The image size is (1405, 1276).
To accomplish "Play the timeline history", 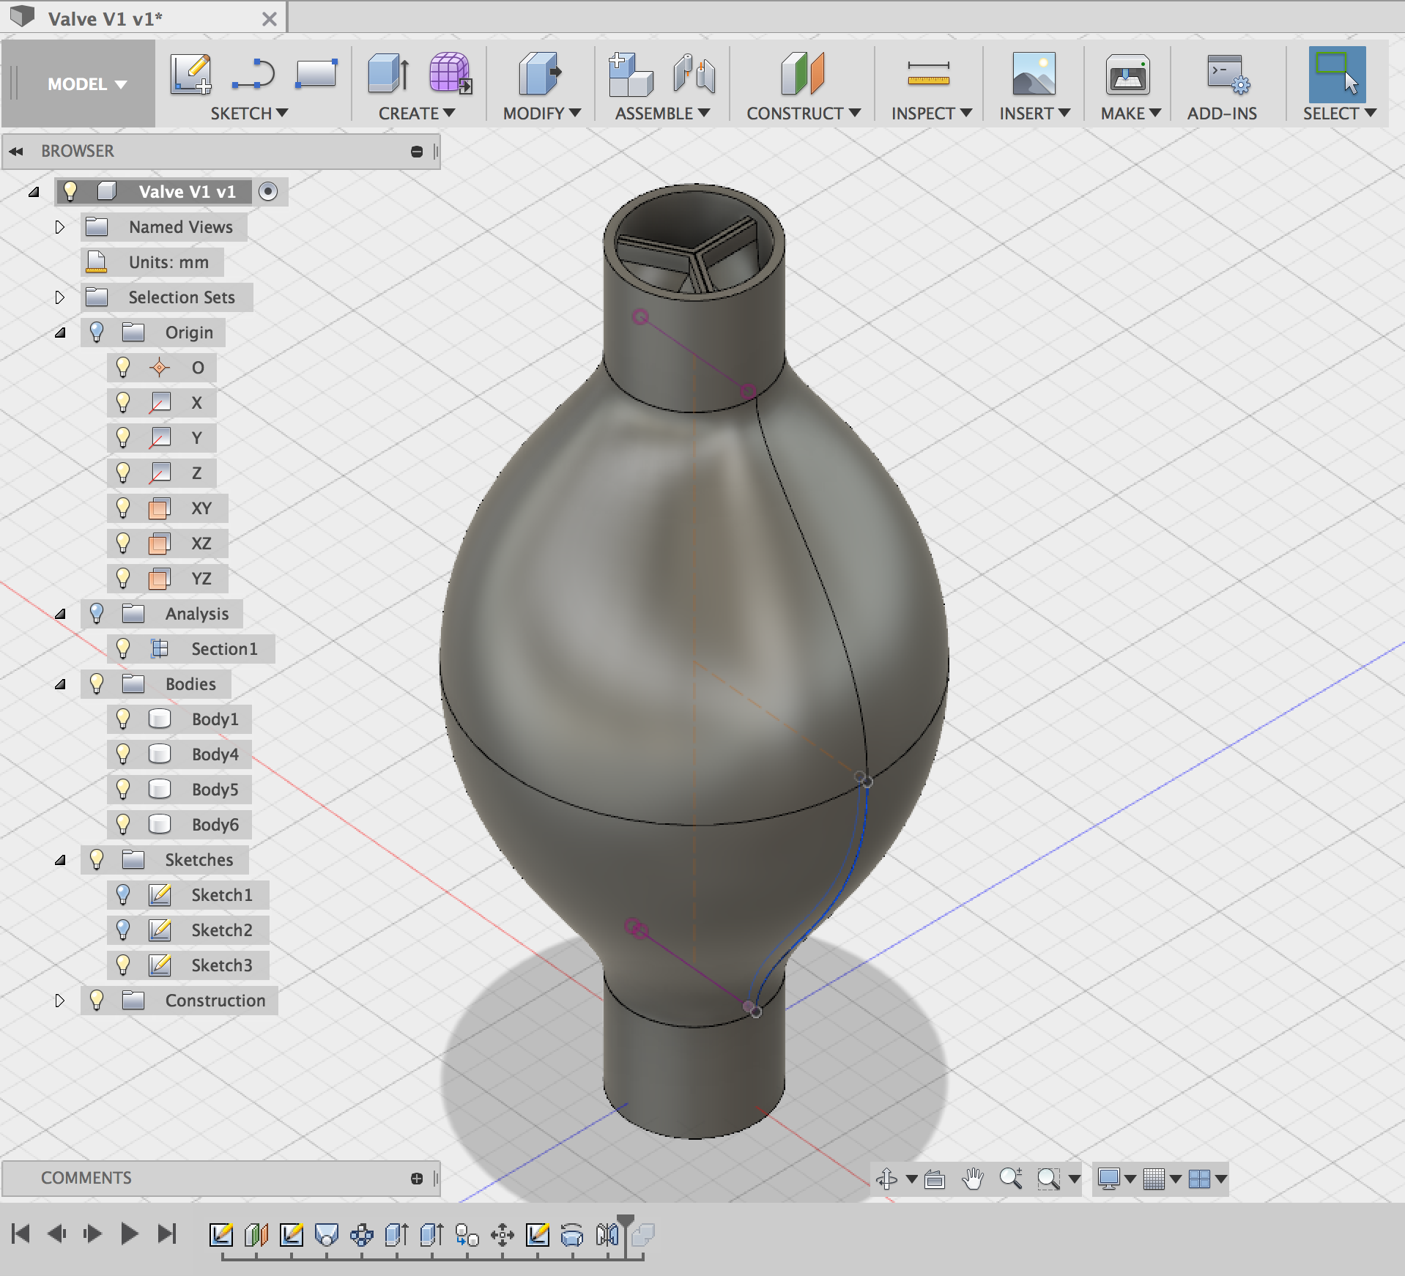I will click(x=129, y=1234).
